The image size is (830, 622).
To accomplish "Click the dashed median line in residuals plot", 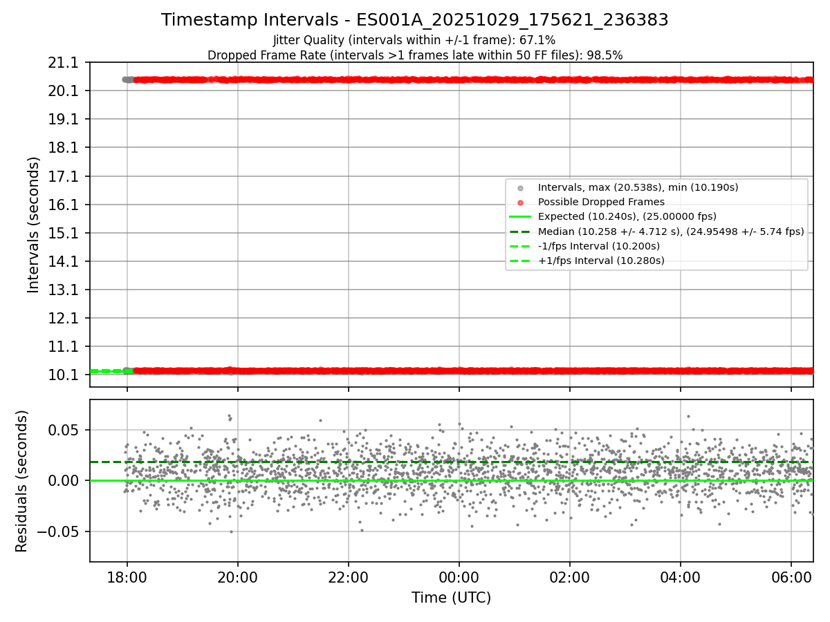I will click(x=451, y=462).
